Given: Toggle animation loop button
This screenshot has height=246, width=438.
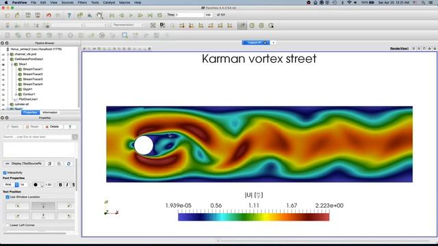Looking at the screenshot, I should tap(159, 15).
